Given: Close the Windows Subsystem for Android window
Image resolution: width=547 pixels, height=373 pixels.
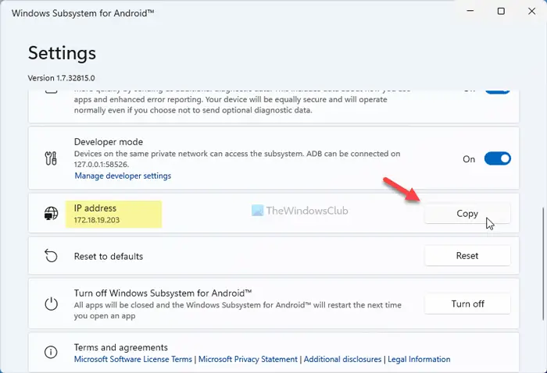Looking at the screenshot, I should 531,11.
